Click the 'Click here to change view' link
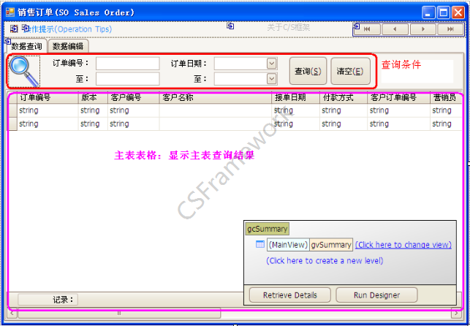Image resolution: width=470 pixels, height=326 pixels. pyautogui.click(x=403, y=245)
